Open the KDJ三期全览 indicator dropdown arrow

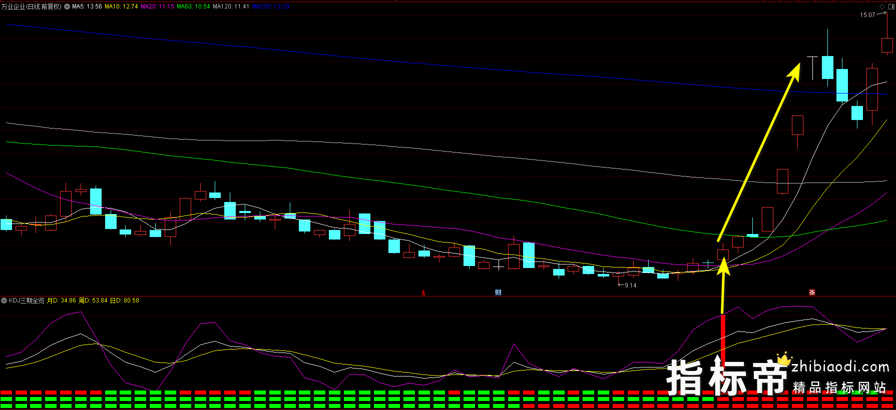pos(4,300)
